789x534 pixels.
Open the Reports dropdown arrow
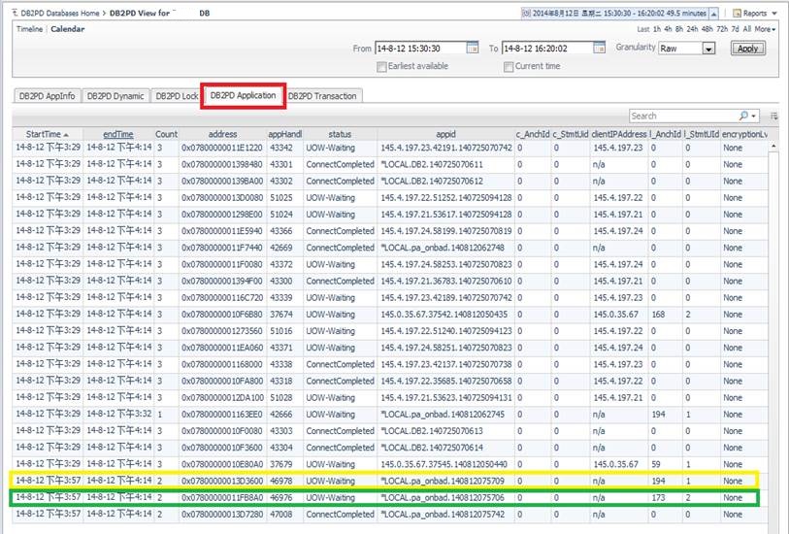coord(775,14)
